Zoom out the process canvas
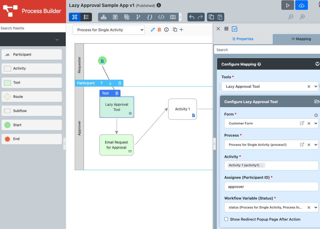The height and width of the screenshot is (229, 320). tap(291, 17)
